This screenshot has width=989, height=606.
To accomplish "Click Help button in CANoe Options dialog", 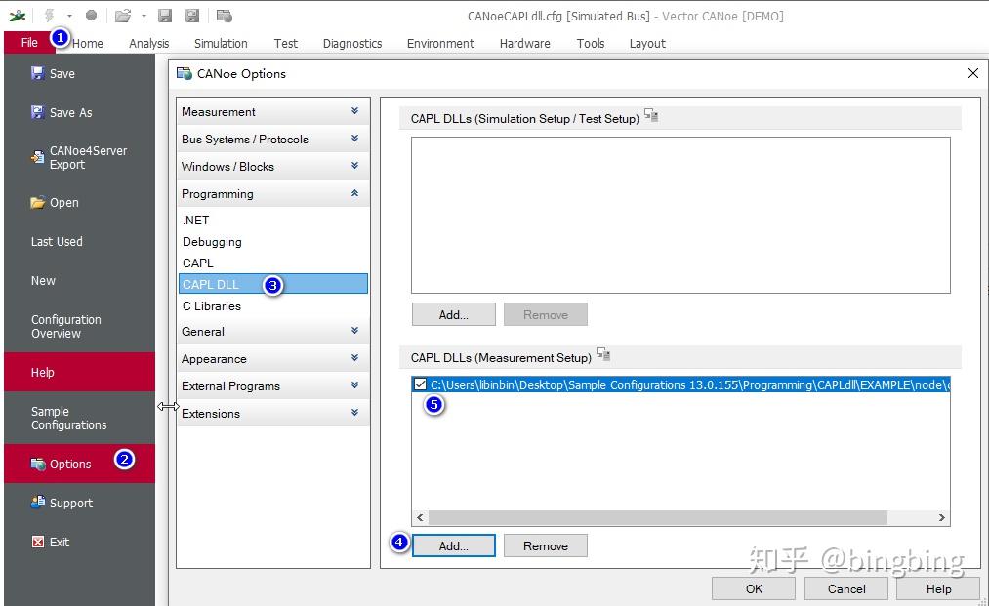I will tap(938, 589).
